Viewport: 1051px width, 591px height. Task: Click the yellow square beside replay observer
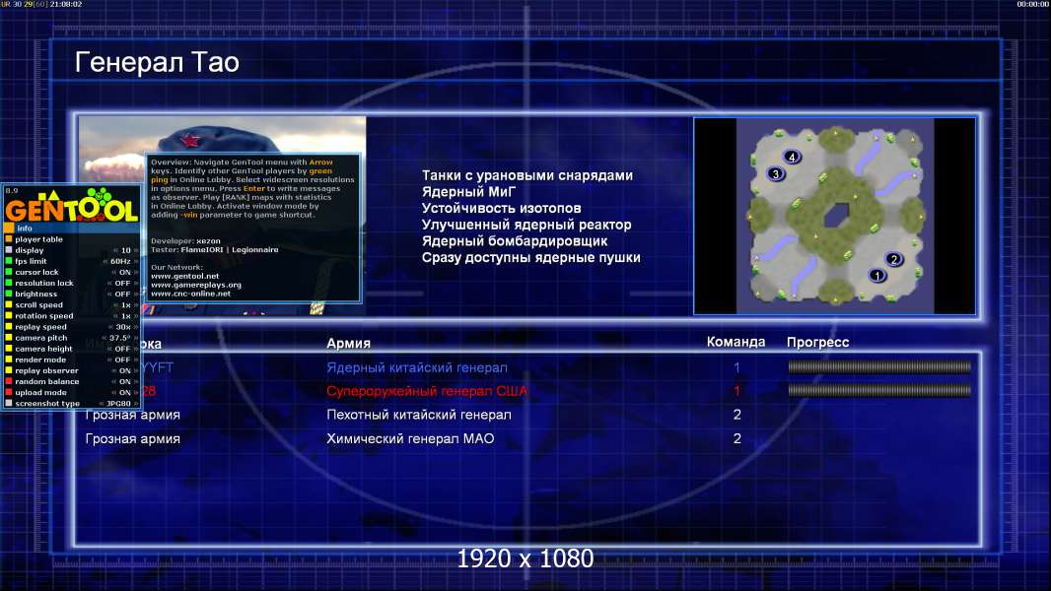click(x=9, y=370)
